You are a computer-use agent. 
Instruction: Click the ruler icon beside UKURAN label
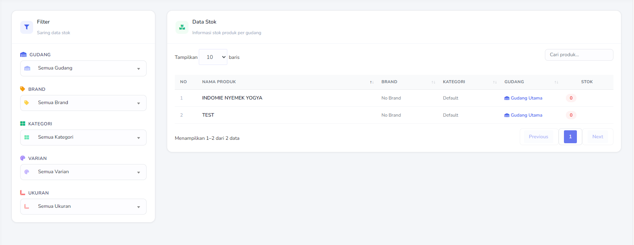coord(22,193)
